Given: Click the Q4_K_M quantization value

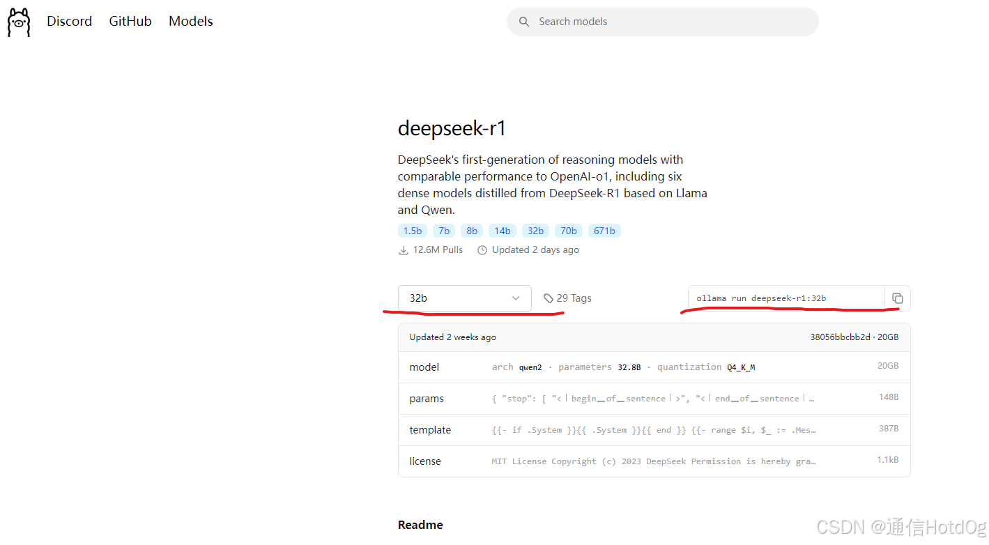Looking at the screenshot, I should pos(741,367).
